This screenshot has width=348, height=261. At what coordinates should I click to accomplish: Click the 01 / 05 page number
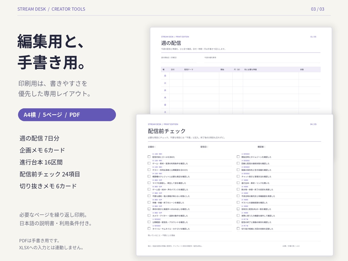coord(313,37)
